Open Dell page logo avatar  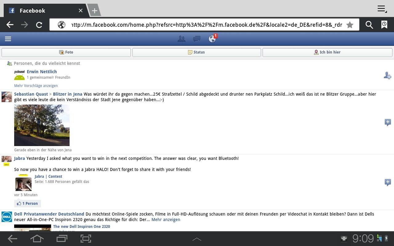7,216
